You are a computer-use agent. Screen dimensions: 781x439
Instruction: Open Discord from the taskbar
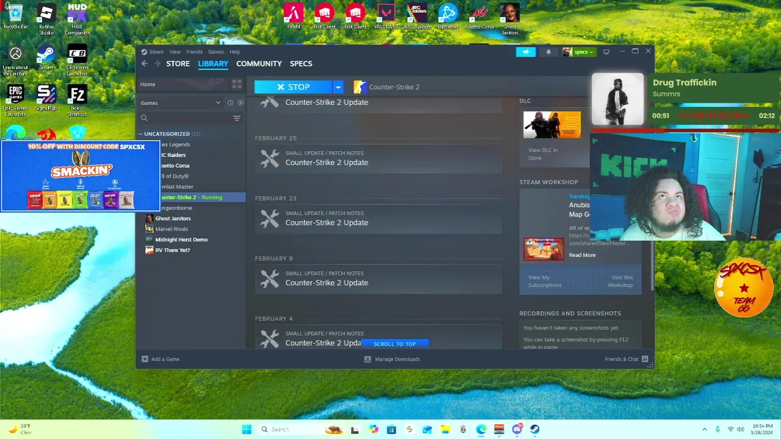517,429
